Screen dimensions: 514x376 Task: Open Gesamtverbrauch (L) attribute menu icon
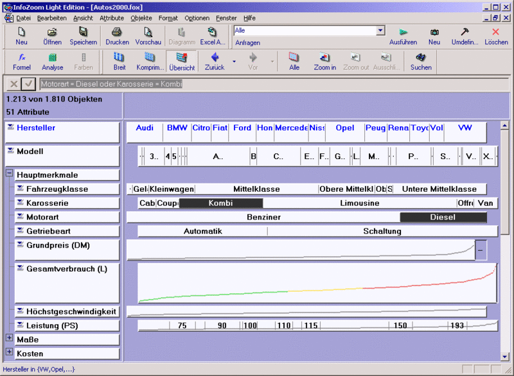21,268
